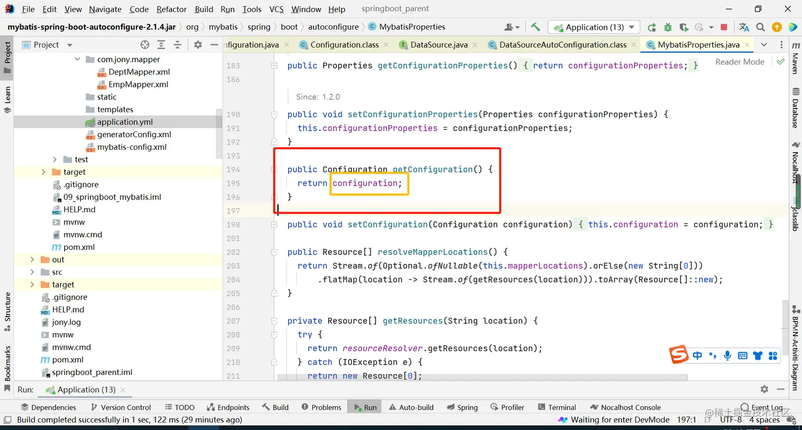The height and width of the screenshot is (430, 802).
Task: Click the green inspection checkmark icon
Action: click(x=780, y=62)
